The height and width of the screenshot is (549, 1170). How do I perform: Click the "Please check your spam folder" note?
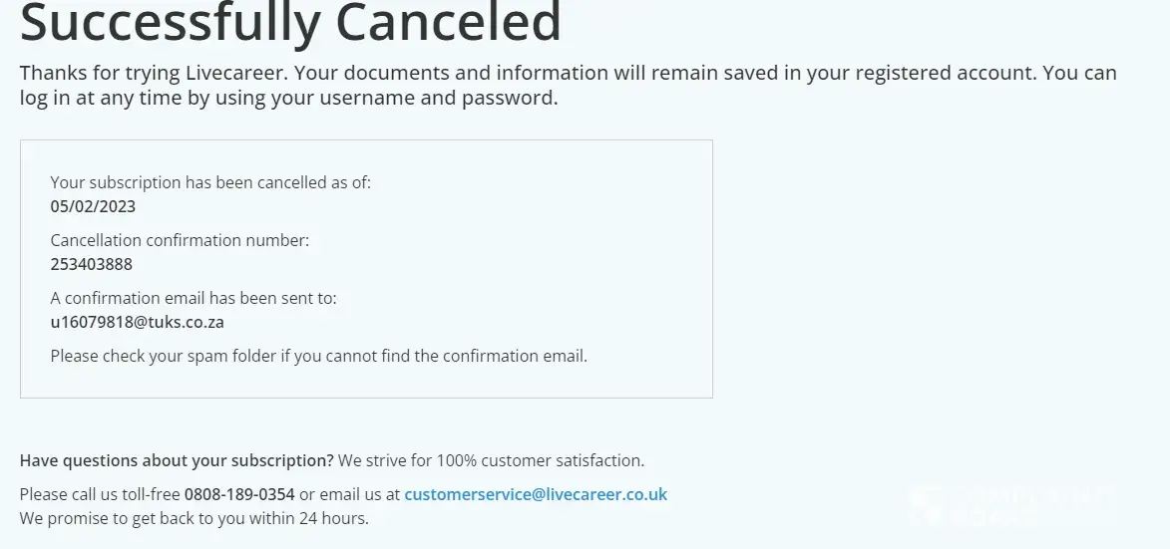[318, 356]
